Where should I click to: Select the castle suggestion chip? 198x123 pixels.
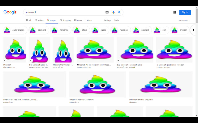(100, 30)
